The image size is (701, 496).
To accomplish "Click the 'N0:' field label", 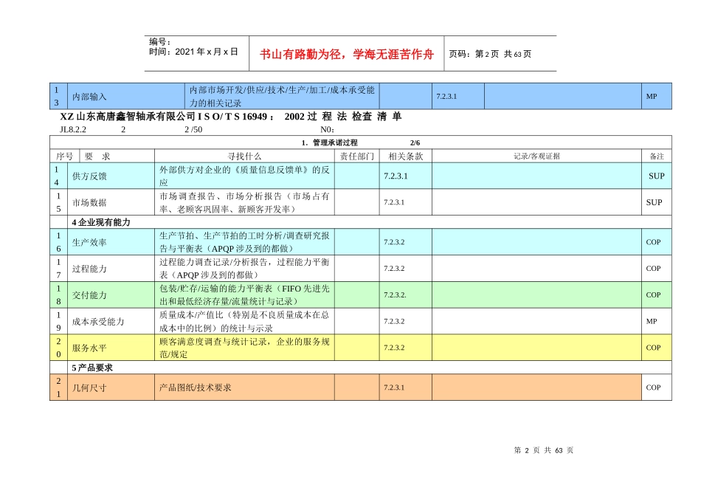I will point(327,130).
